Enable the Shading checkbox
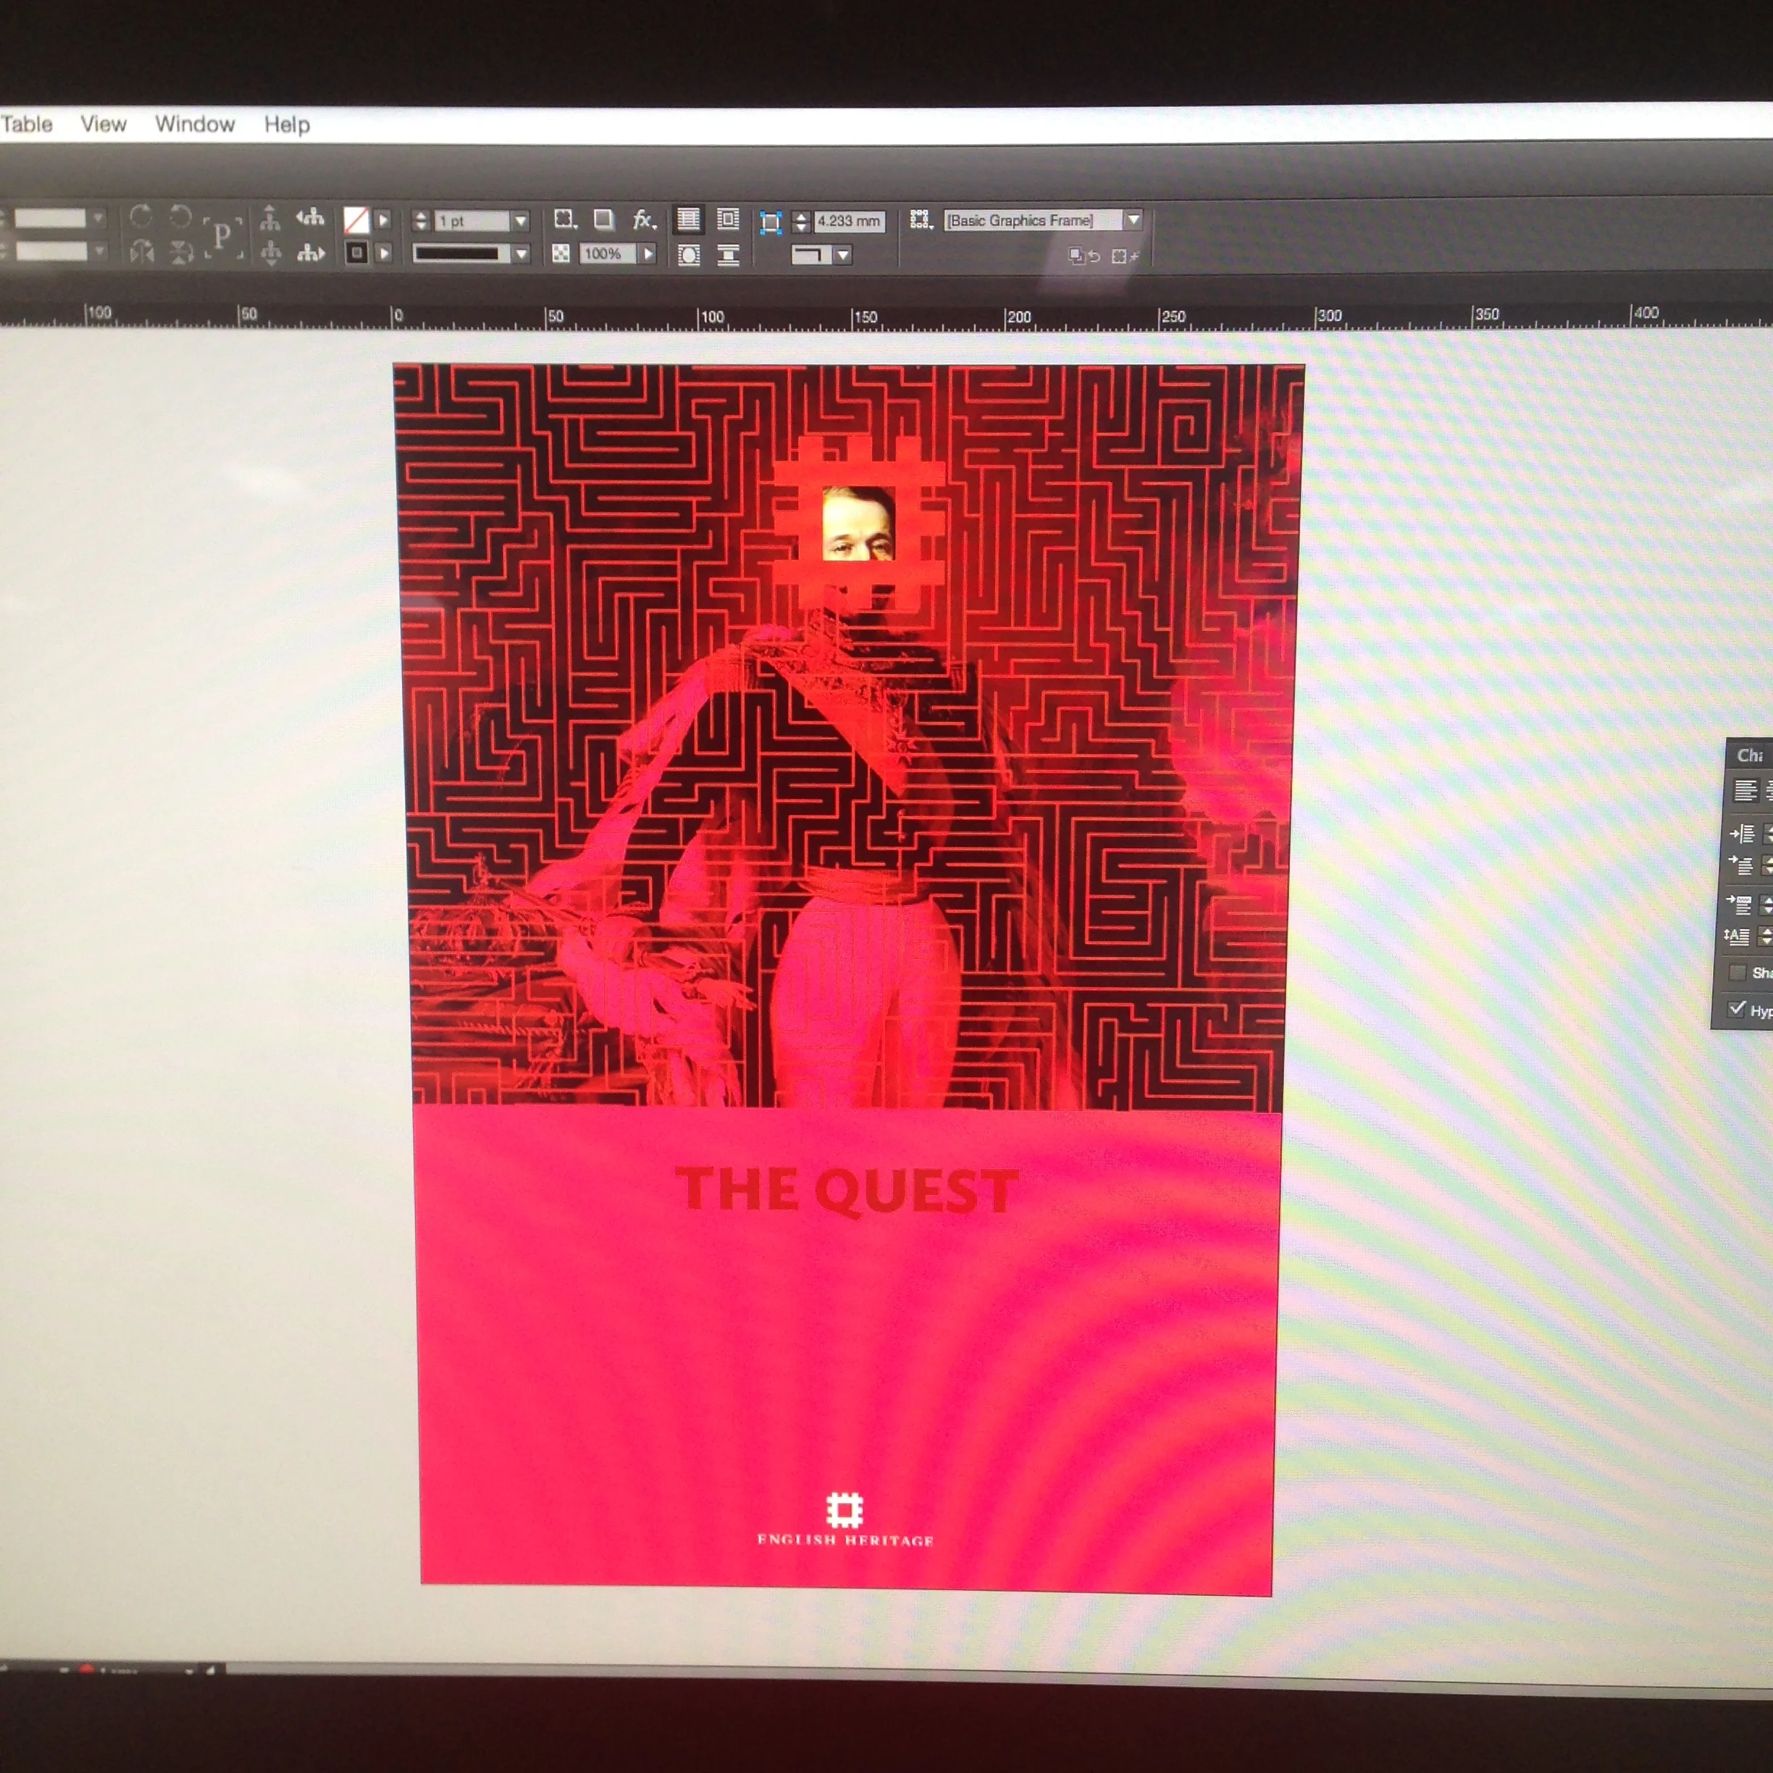This screenshot has width=1773, height=1773. click(x=1738, y=973)
